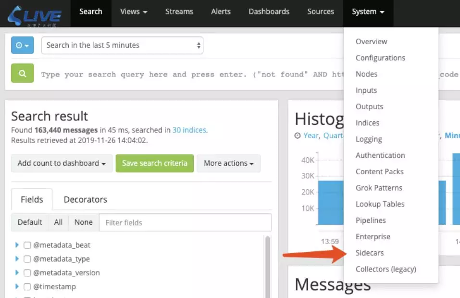460x298 pixels.
Task: Switch to the Fields tab
Action: 32,199
